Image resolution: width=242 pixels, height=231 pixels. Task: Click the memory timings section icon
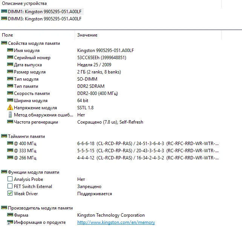coord(4,136)
